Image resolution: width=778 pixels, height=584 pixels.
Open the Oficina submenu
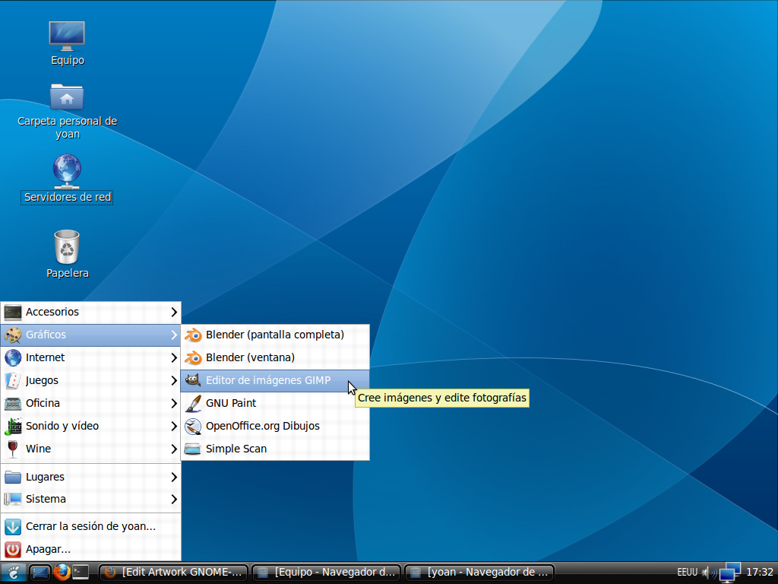91,403
